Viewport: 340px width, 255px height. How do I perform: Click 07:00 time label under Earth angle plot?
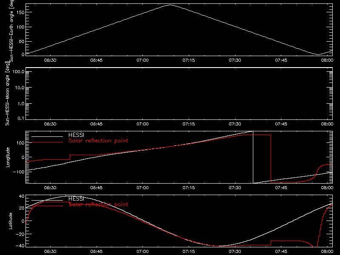click(142, 60)
